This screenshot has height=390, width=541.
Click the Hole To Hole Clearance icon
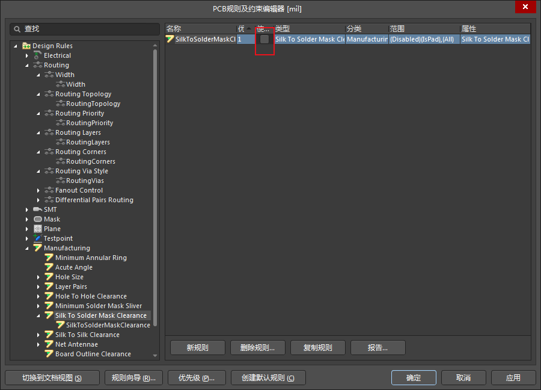[x=49, y=296]
